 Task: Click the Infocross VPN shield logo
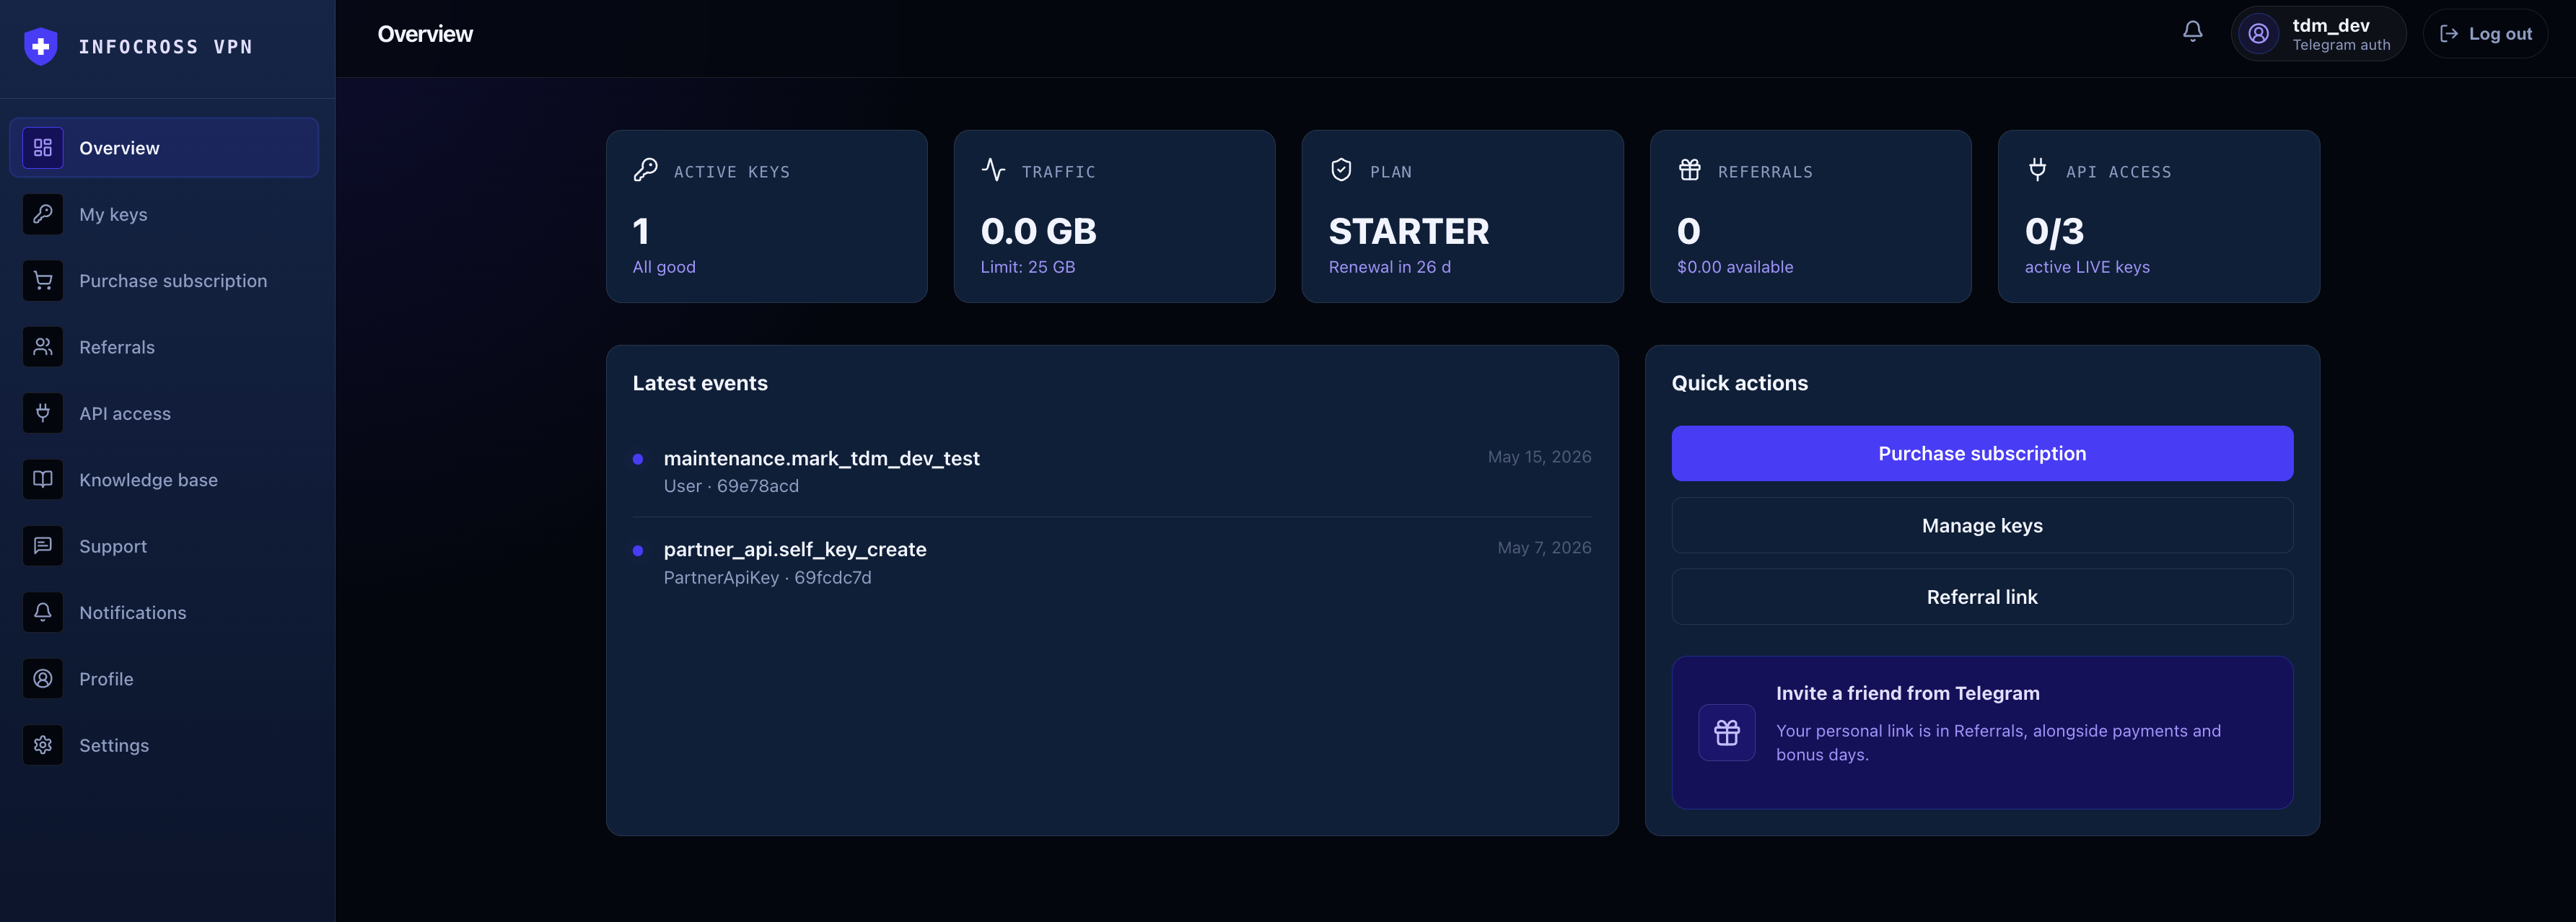[41, 46]
